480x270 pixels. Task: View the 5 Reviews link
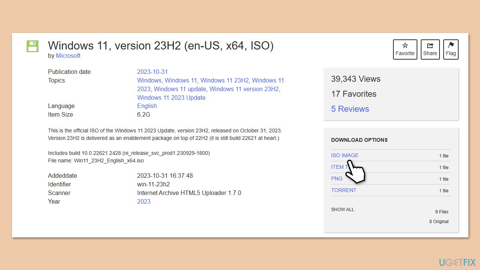pyautogui.click(x=350, y=109)
